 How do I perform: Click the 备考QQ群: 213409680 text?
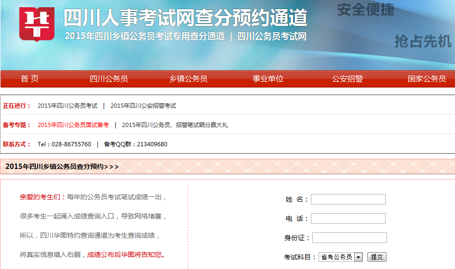pyautogui.click(x=135, y=144)
